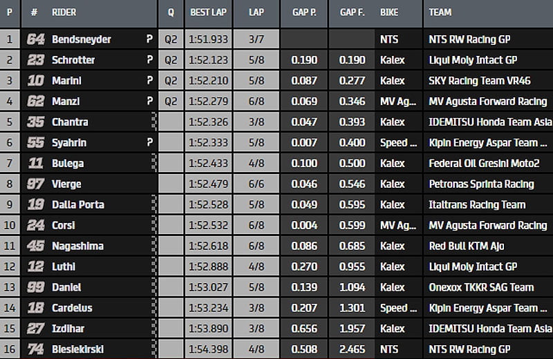Viewport: 553px width, 359px height.
Task: Click the pit 'P' icon beside Bendsneyder
Action: [149, 39]
